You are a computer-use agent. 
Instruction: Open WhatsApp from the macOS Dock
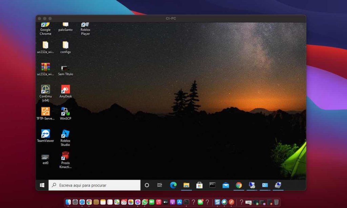coord(145,202)
